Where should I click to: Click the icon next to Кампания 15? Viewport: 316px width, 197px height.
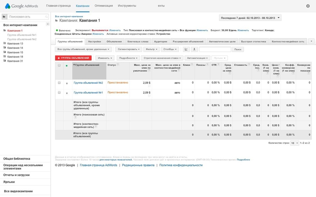(x=5, y=52)
